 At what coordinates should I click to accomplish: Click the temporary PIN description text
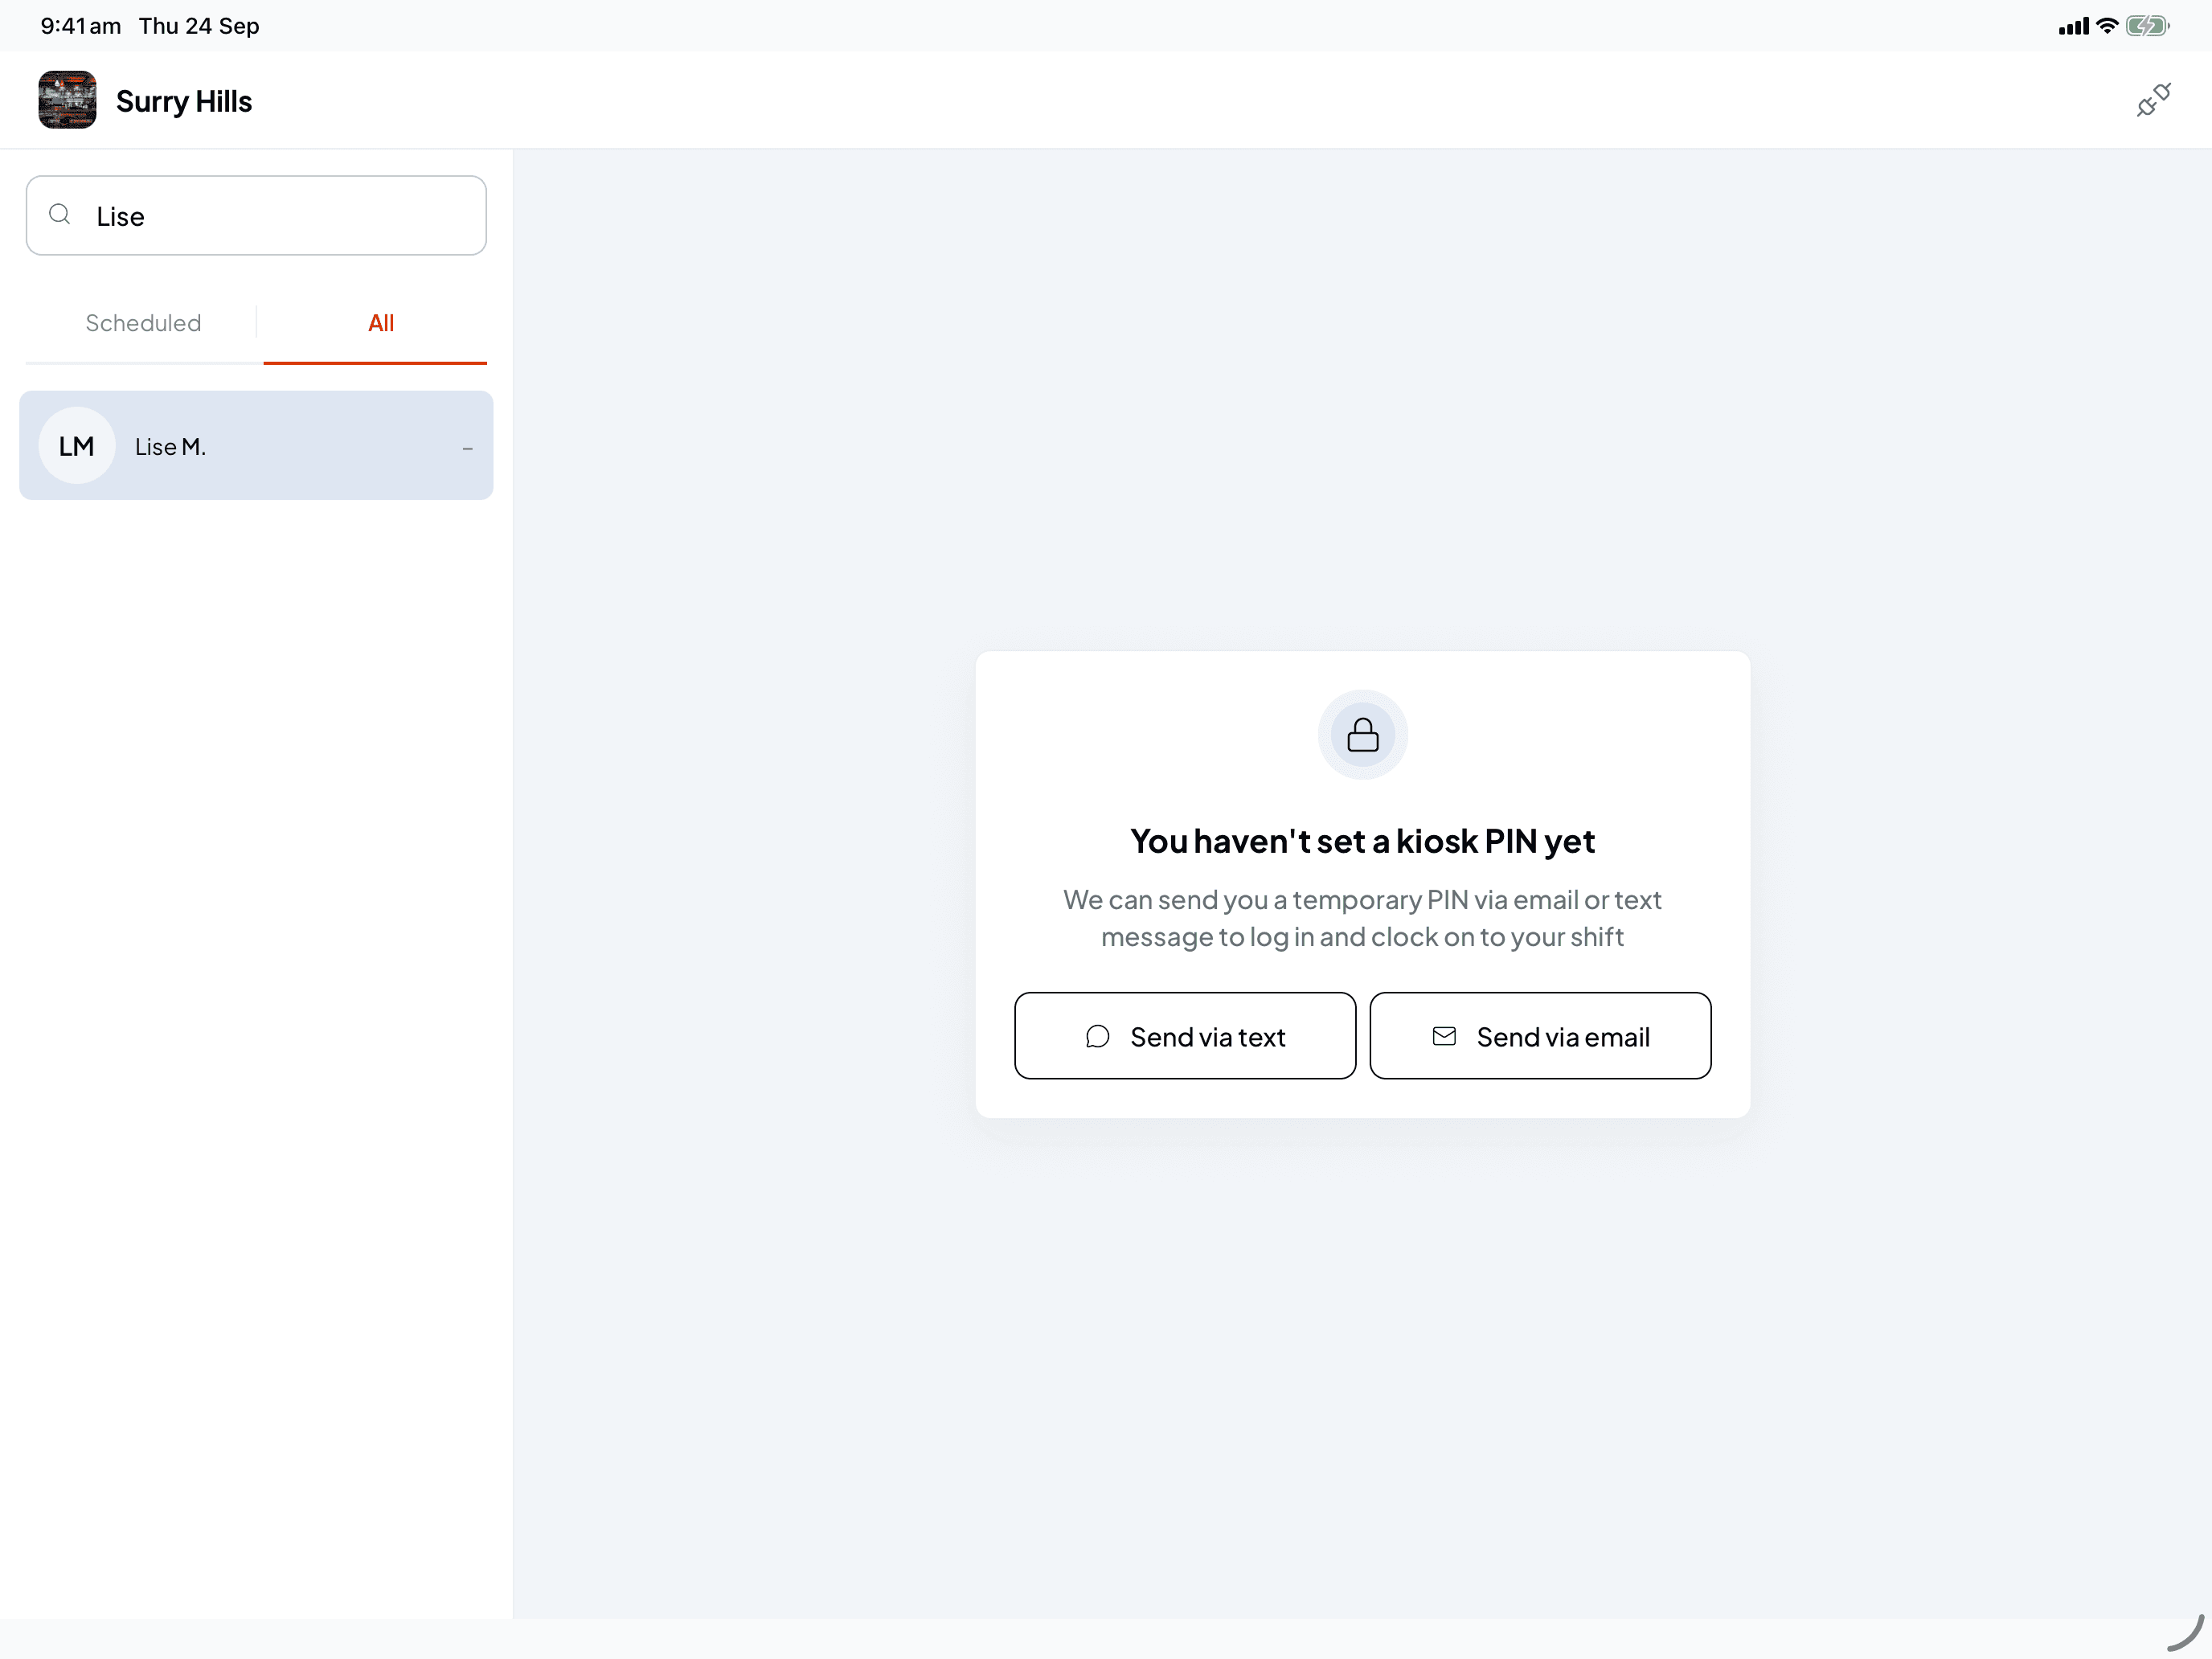[x=1362, y=918]
